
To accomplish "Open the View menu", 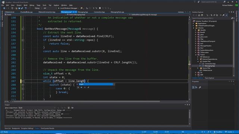I will coord(13,5).
